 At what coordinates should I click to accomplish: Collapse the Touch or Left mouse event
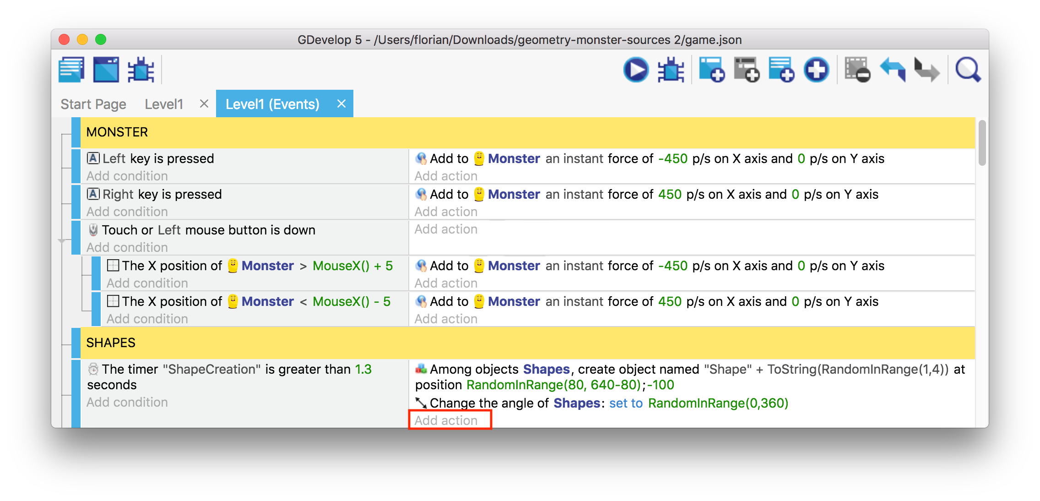tap(62, 241)
